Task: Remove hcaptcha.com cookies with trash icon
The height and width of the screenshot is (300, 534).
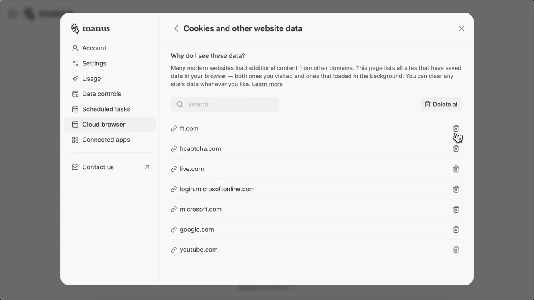Action: (x=456, y=149)
